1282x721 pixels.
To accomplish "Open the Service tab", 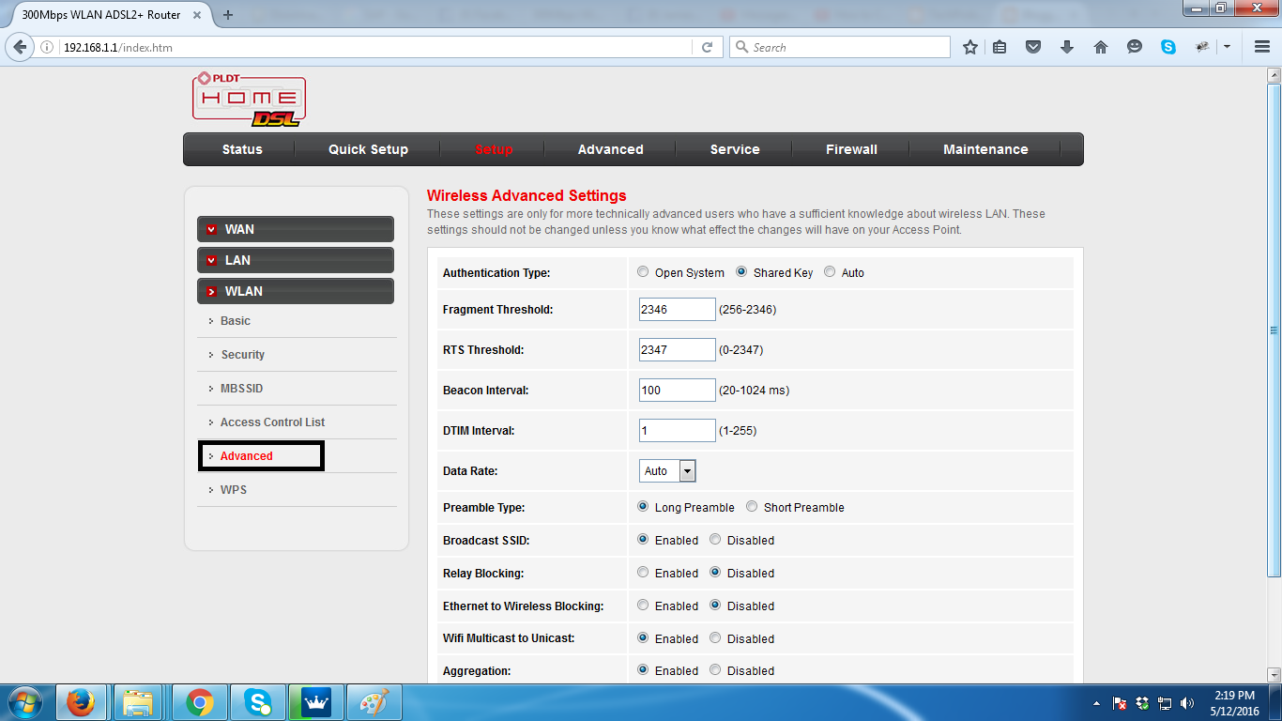I will (735, 149).
